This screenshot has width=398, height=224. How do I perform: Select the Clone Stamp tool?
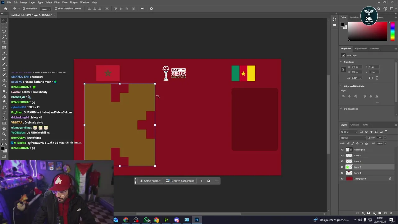pos(4,69)
